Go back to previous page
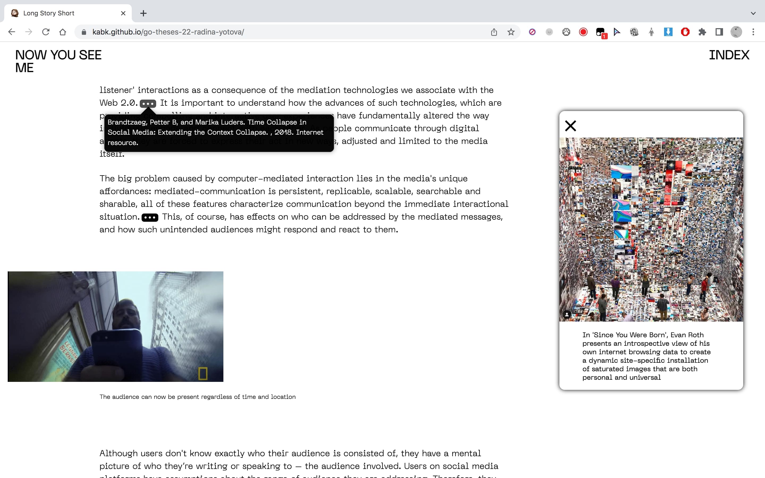 (12, 32)
